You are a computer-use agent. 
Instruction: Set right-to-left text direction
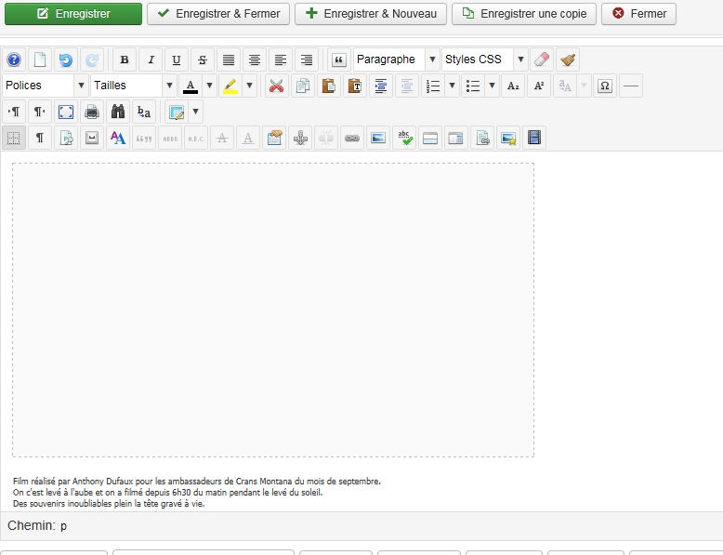(40, 112)
